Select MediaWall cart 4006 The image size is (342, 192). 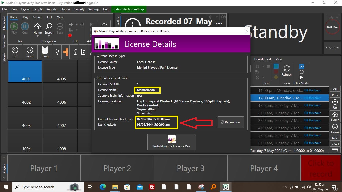[x=60, y=95]
